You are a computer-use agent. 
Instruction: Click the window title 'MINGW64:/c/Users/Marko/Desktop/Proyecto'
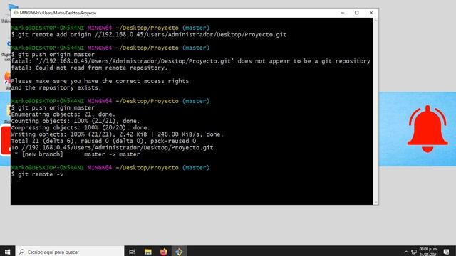click(x=58, y=13)
